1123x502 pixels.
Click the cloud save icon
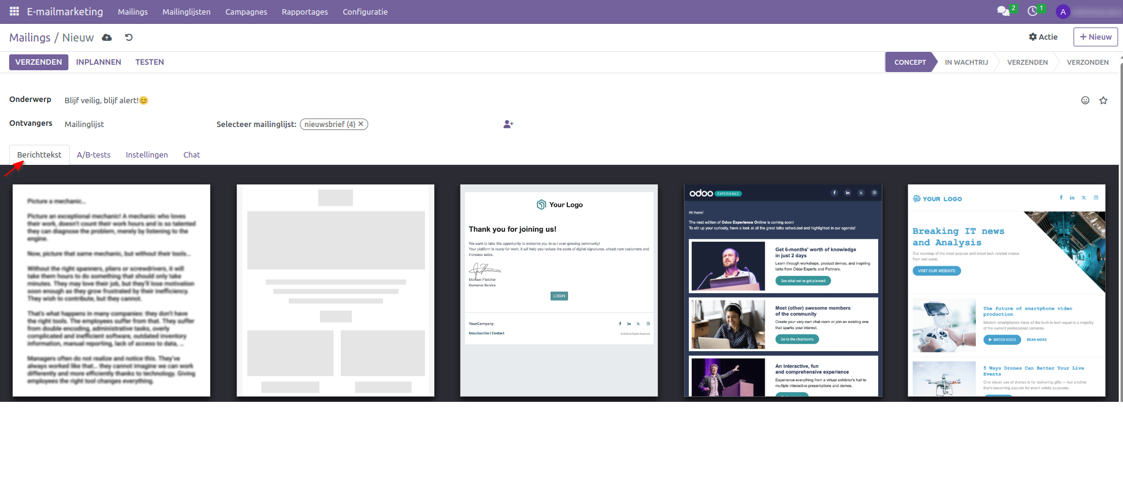(x=107, y=37)
